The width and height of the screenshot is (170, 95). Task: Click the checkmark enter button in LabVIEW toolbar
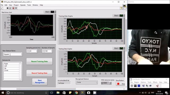(2, 8)
